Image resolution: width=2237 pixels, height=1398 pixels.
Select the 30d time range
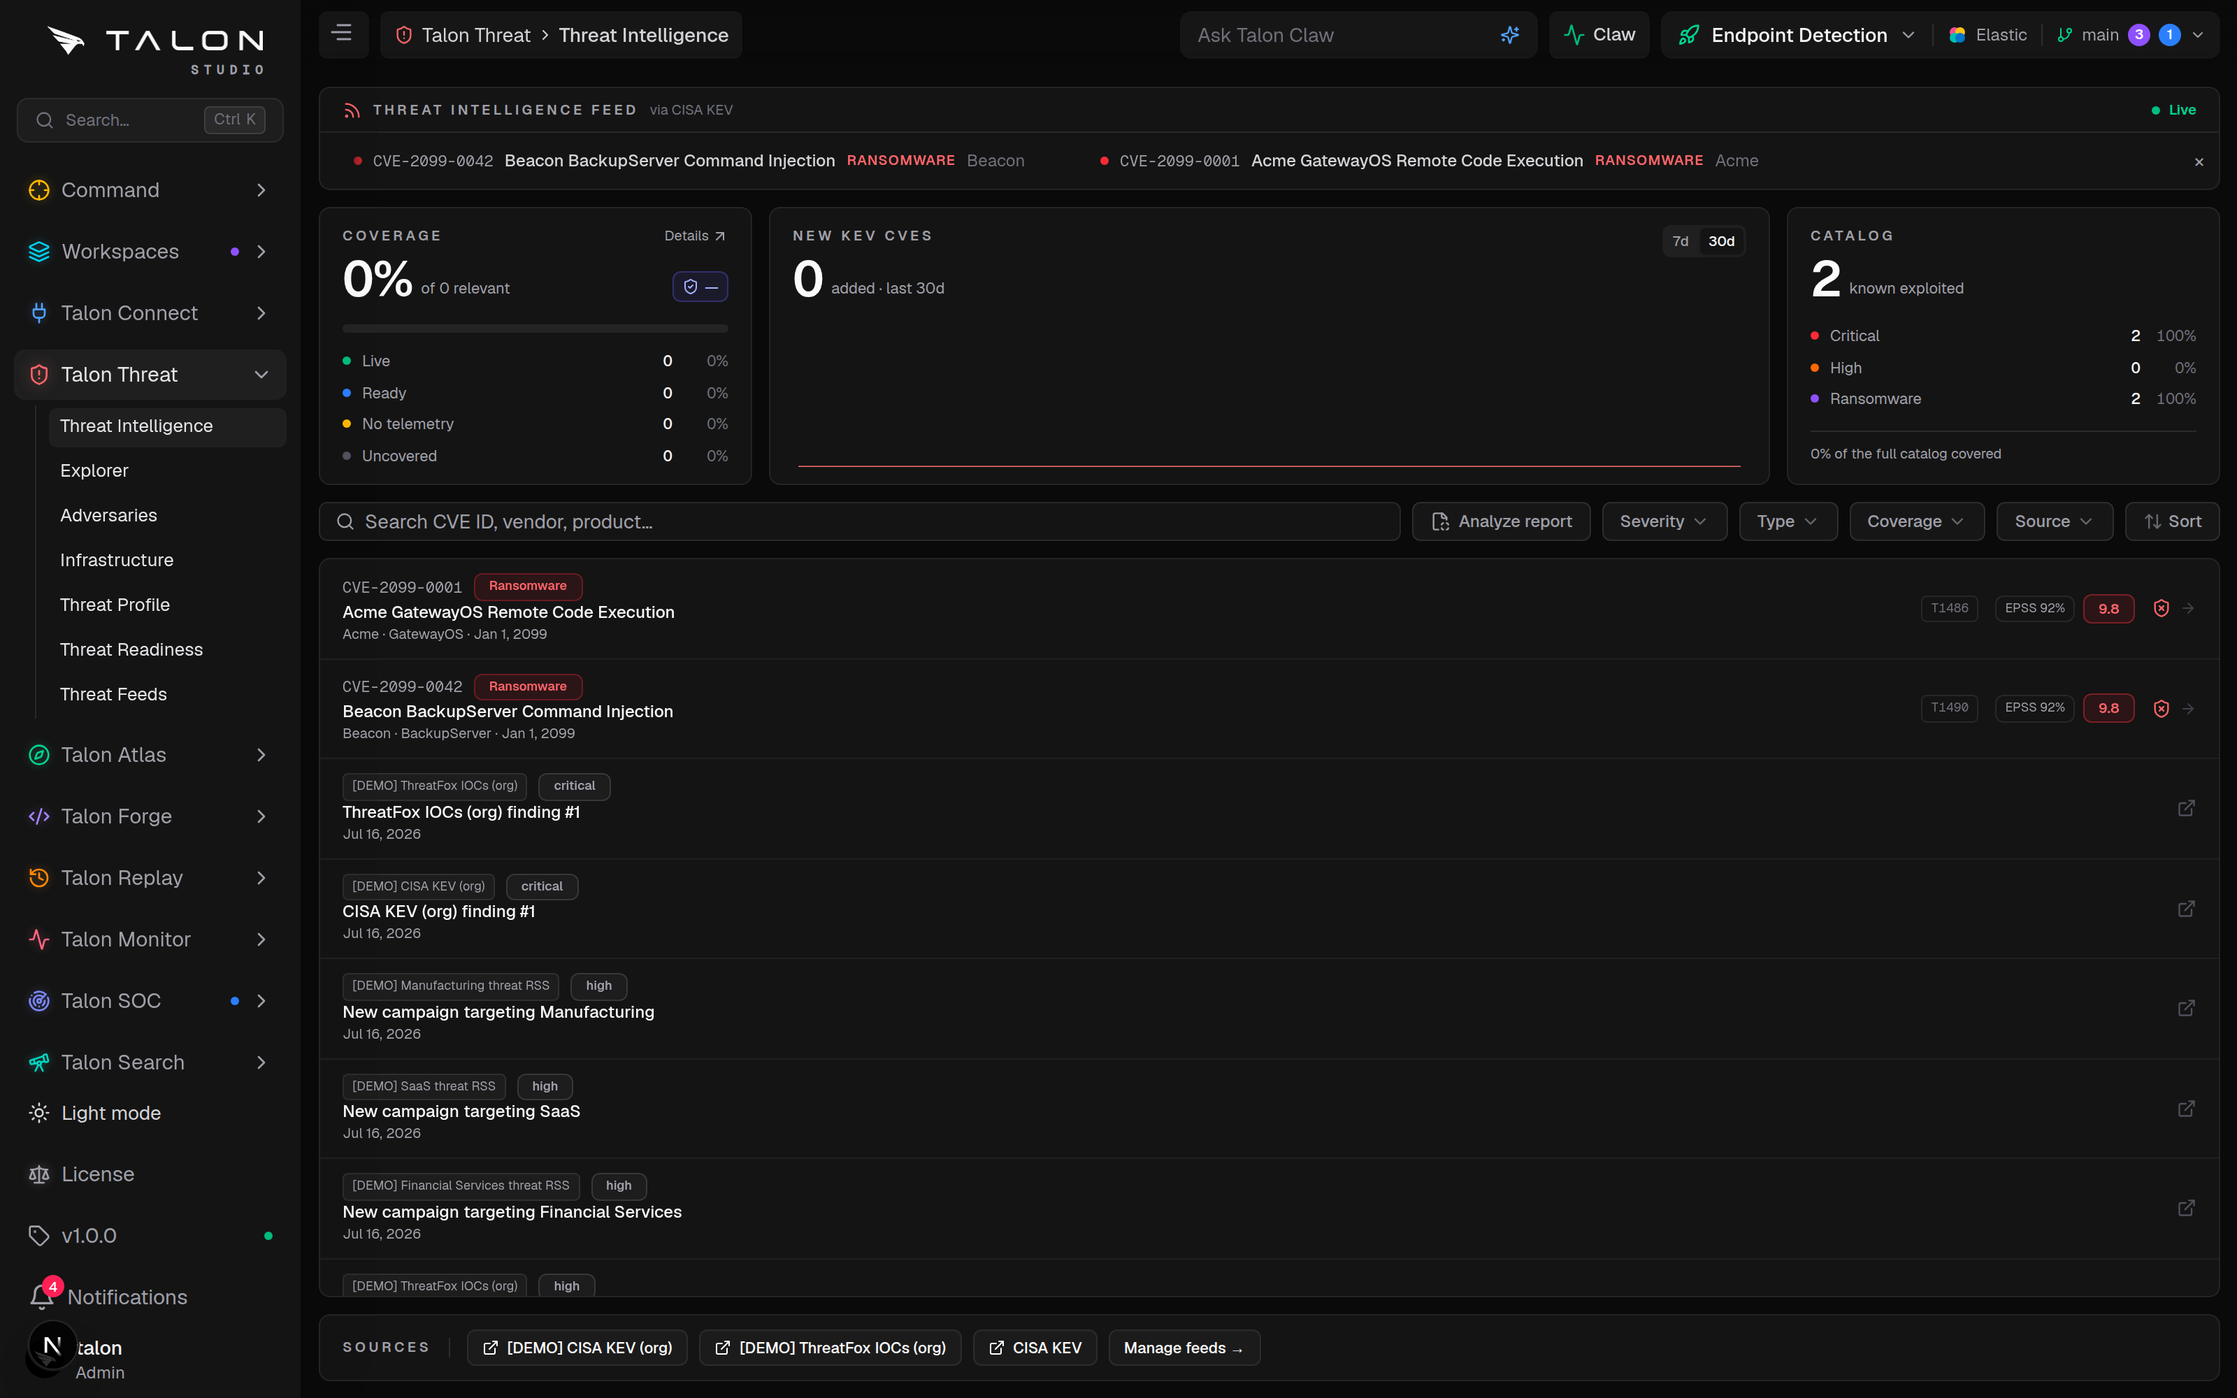(1720, 241)
